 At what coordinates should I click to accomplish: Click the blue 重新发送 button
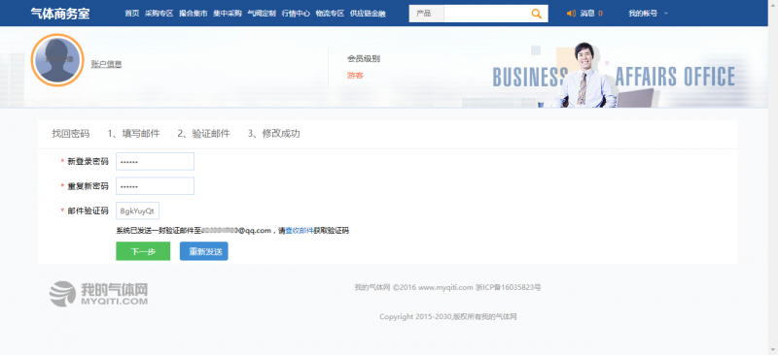204,251
